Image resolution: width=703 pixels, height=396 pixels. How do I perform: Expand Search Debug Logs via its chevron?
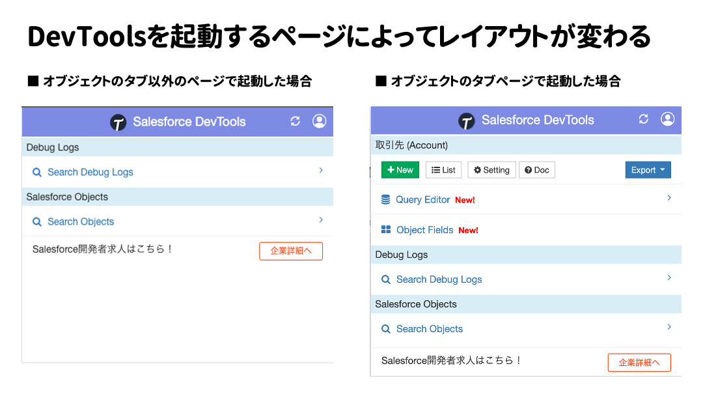pyautogui.click(x=320, y=171)
